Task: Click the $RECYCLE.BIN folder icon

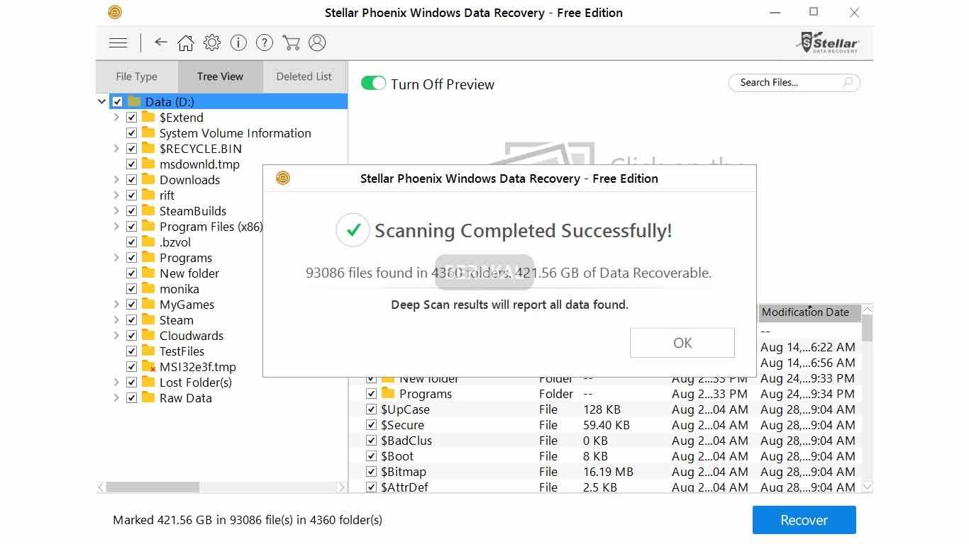Action: pos(148,149)
